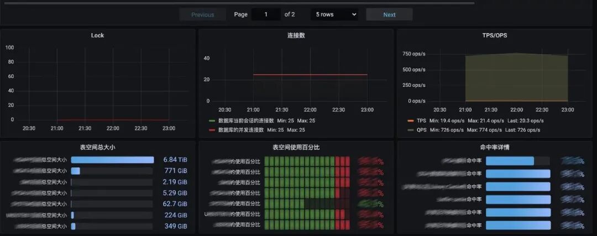Click the 224 GiB value
The width and height of the screenshot is (597, 236).
[176, 215]
